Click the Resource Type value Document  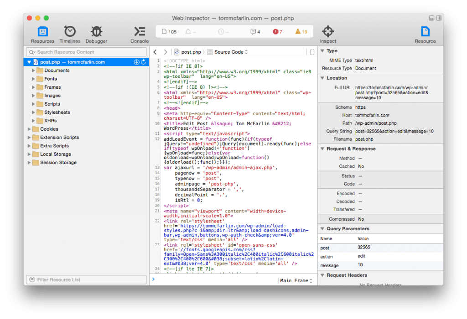pyautogui.click(x=365, y=68)
